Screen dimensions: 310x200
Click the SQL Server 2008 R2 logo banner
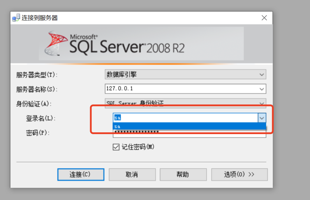tap(141, 43)
